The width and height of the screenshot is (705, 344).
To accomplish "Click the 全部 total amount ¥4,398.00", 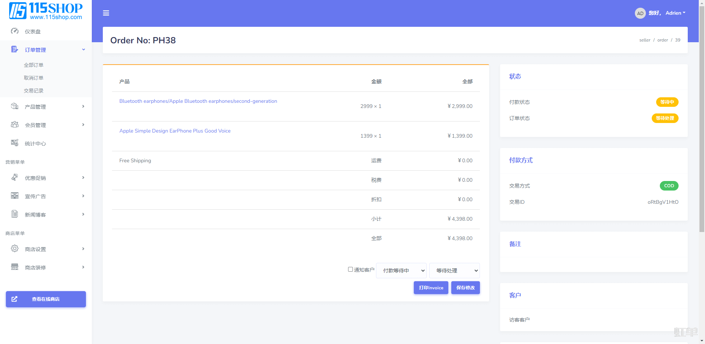I will coord(460,238).
